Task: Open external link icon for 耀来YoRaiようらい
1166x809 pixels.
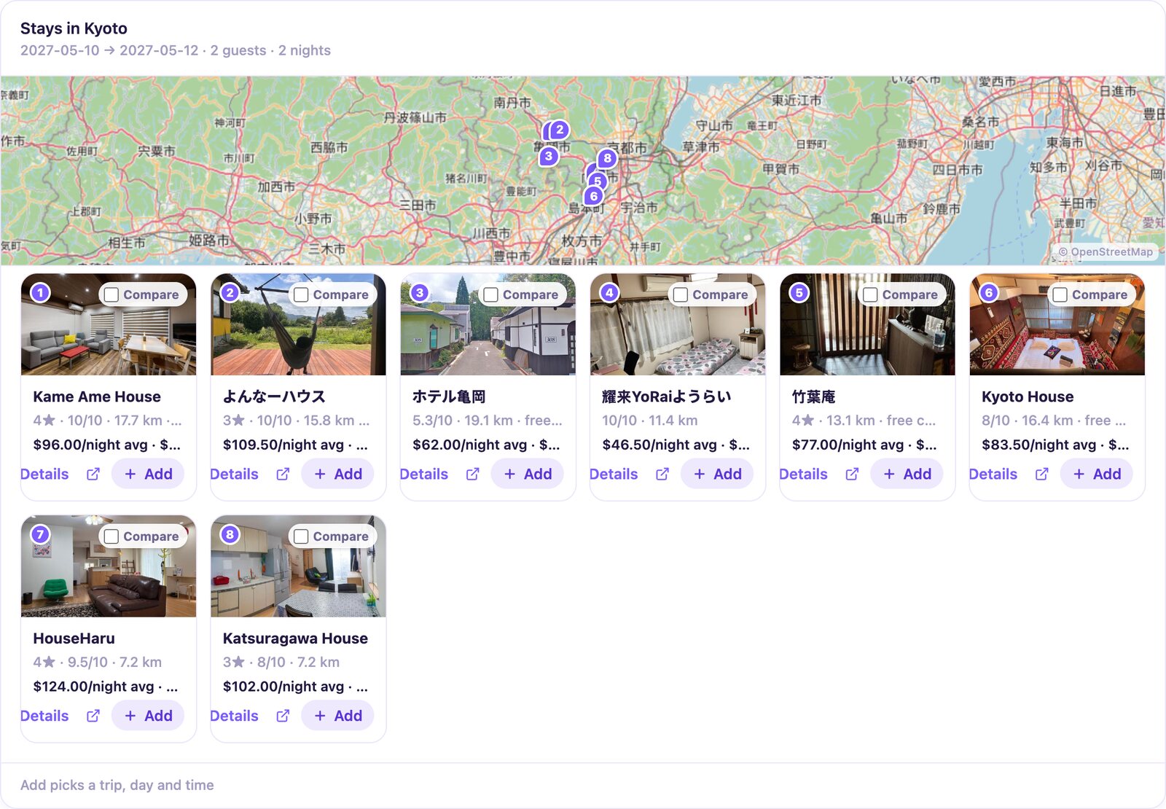Action: 662,474
